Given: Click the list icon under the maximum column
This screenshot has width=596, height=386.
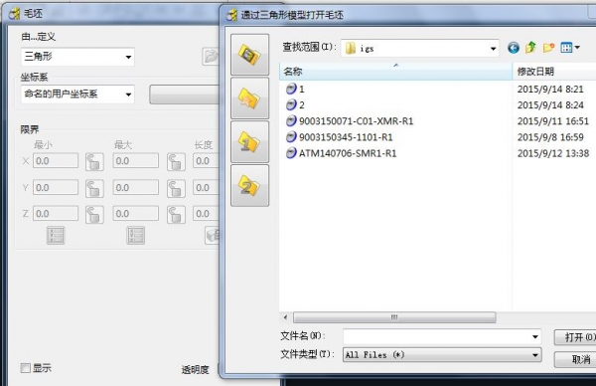Looking at the screenshot, I should click(136, 235).
